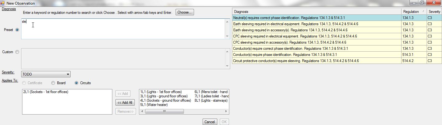Select 2L1 (Sockets - 1st floor offices) circuit

click(x=45, y=92)
